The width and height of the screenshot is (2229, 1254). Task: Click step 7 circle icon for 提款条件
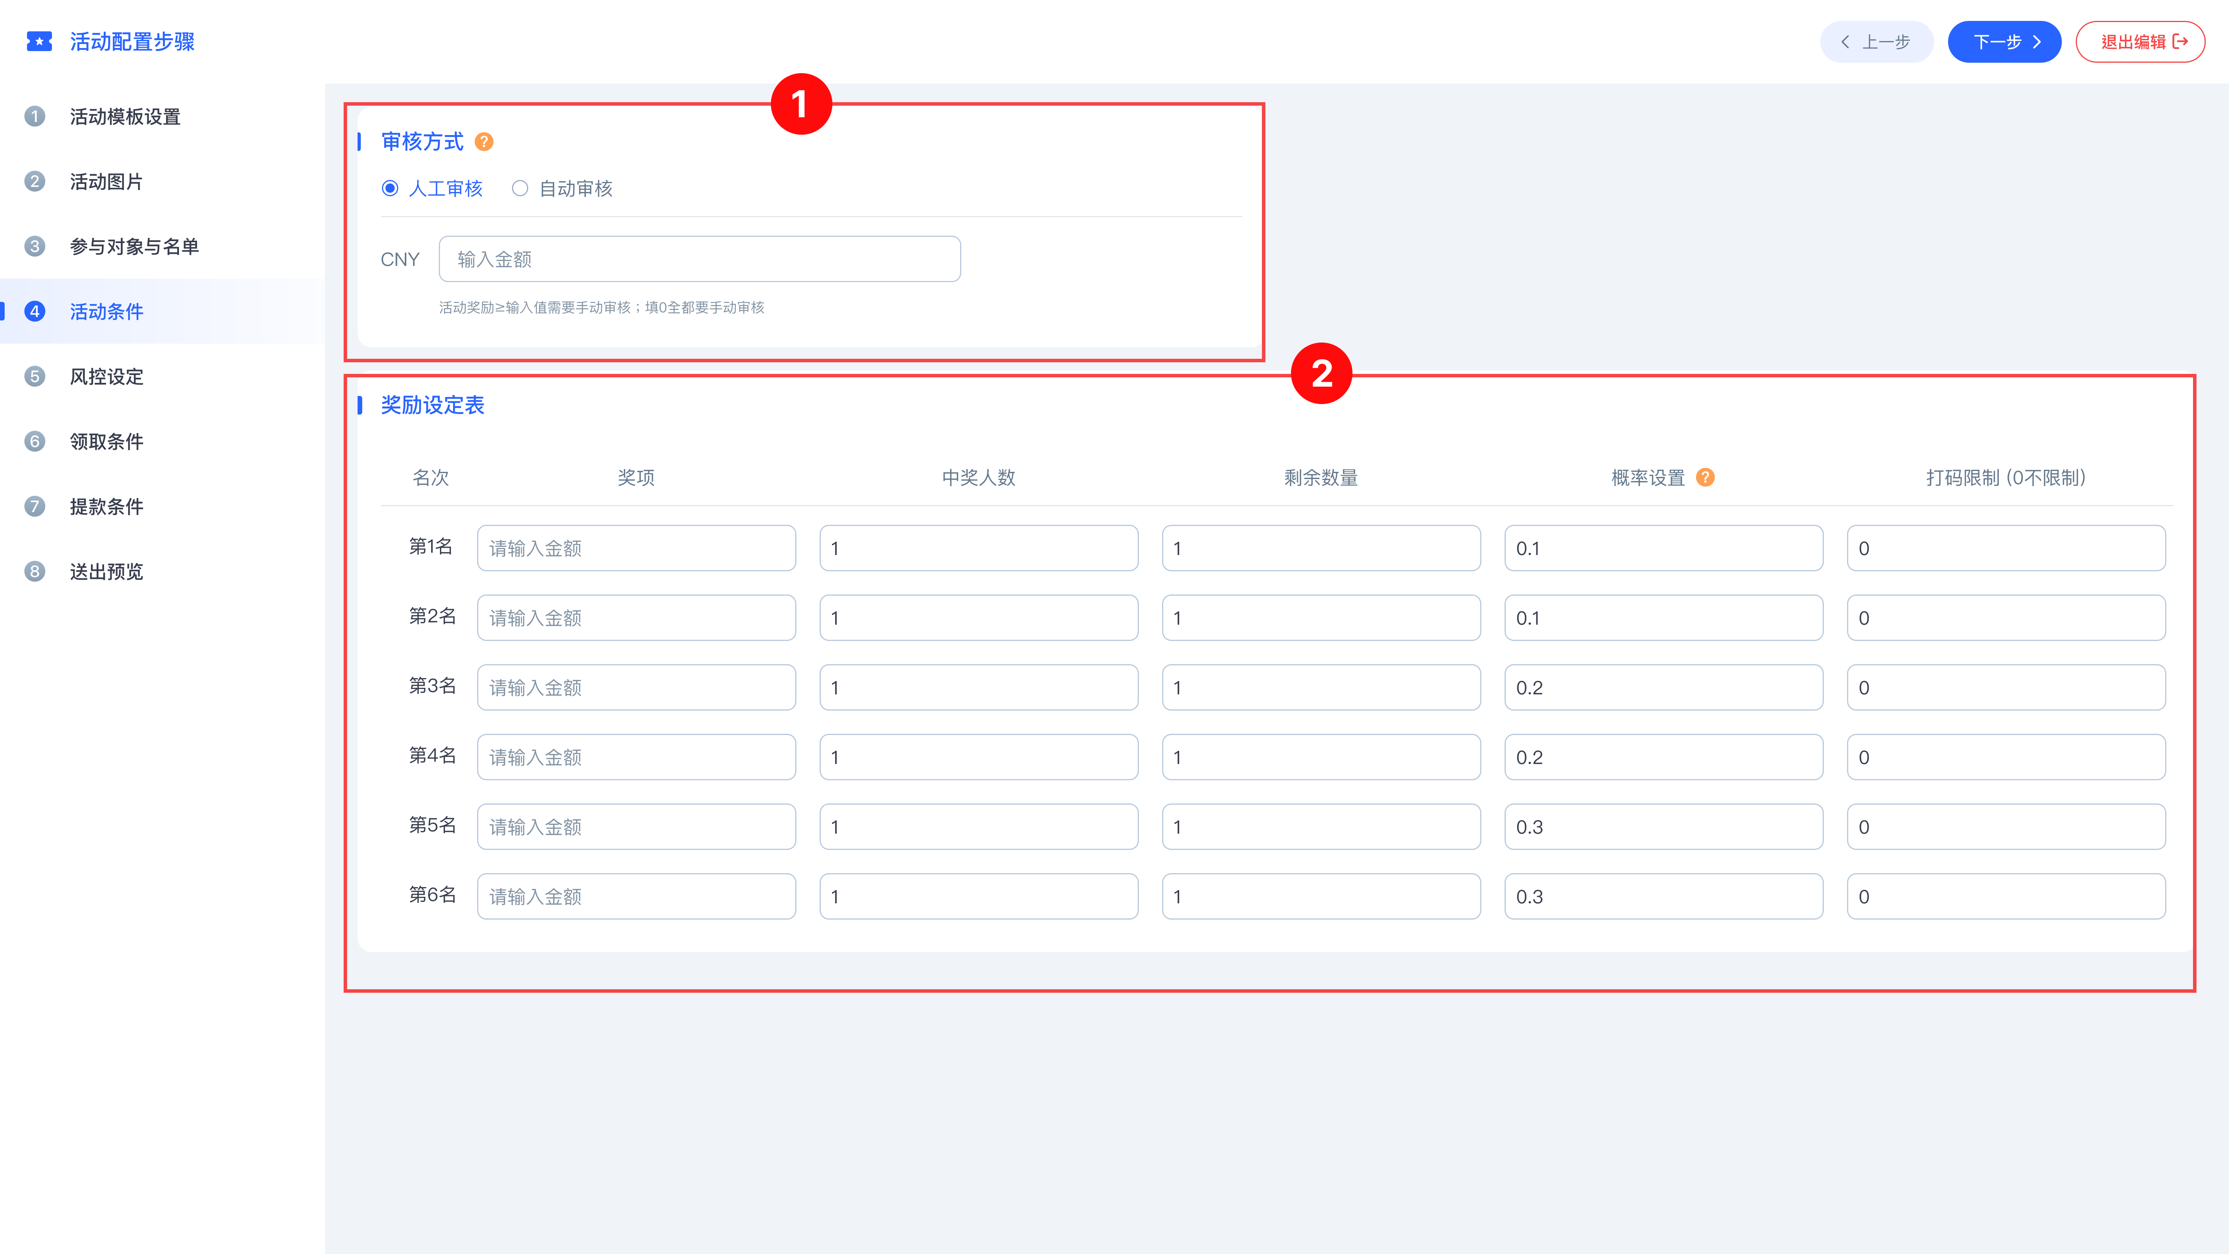[34, 506]
